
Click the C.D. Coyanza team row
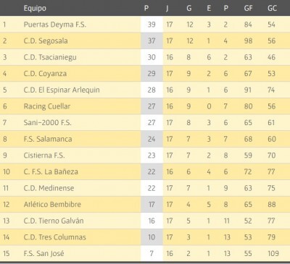click(x=145, y=74)
